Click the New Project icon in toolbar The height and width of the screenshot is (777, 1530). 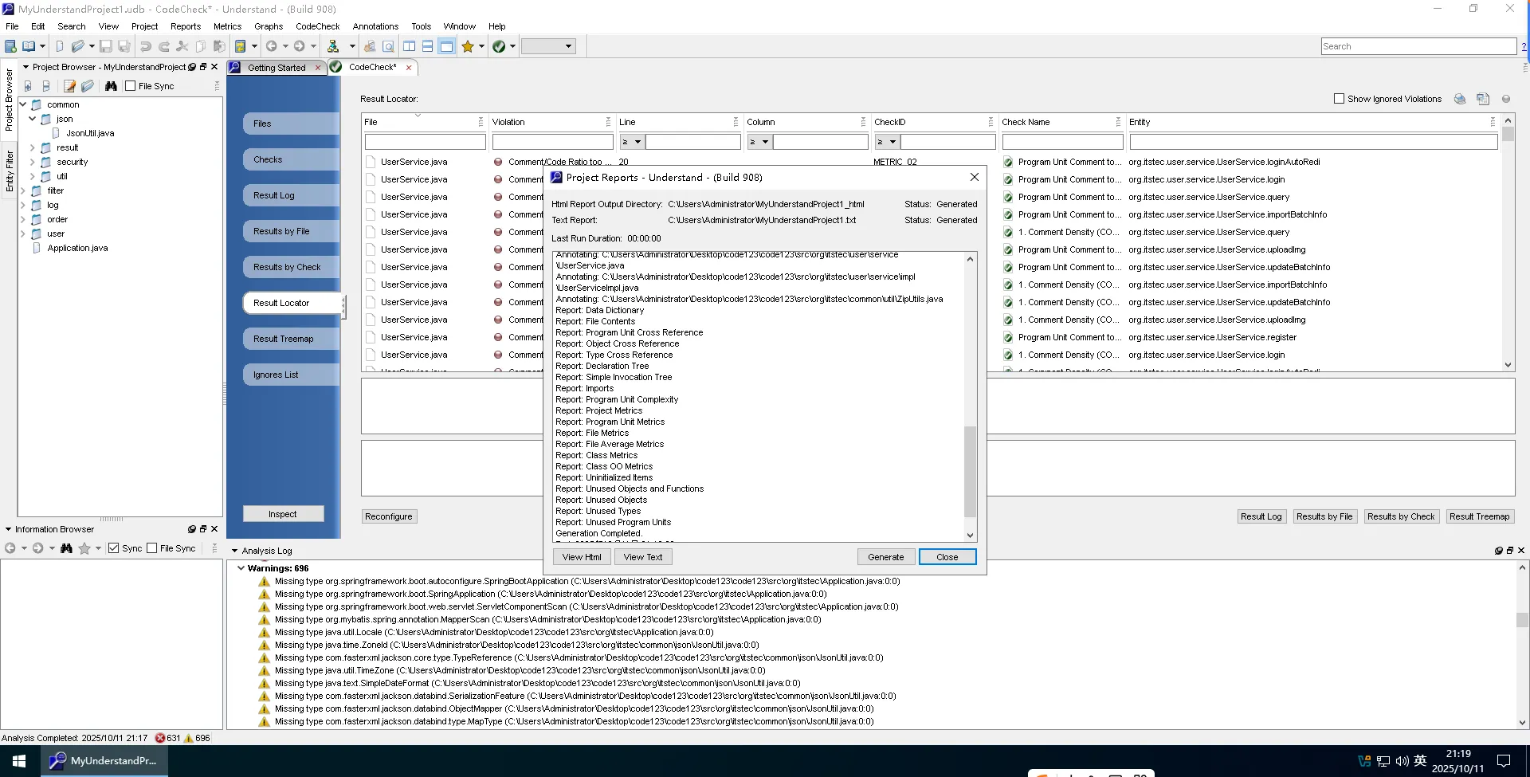tap(11, 46)
